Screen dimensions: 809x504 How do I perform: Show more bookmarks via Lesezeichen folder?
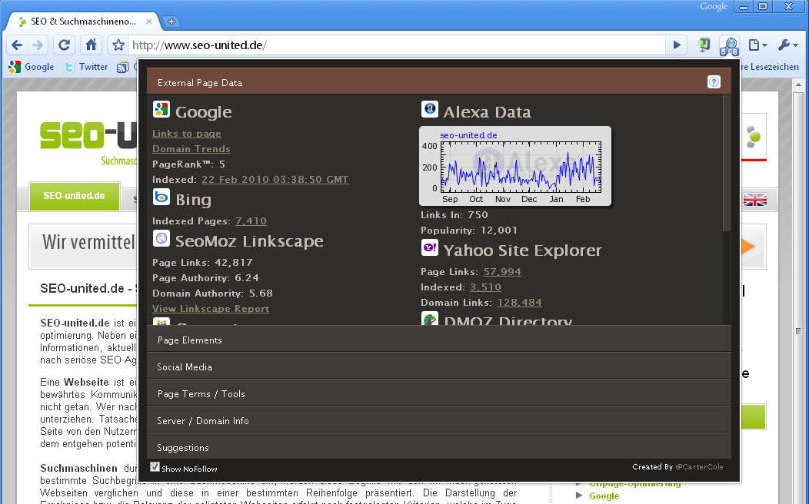[770, 67]
